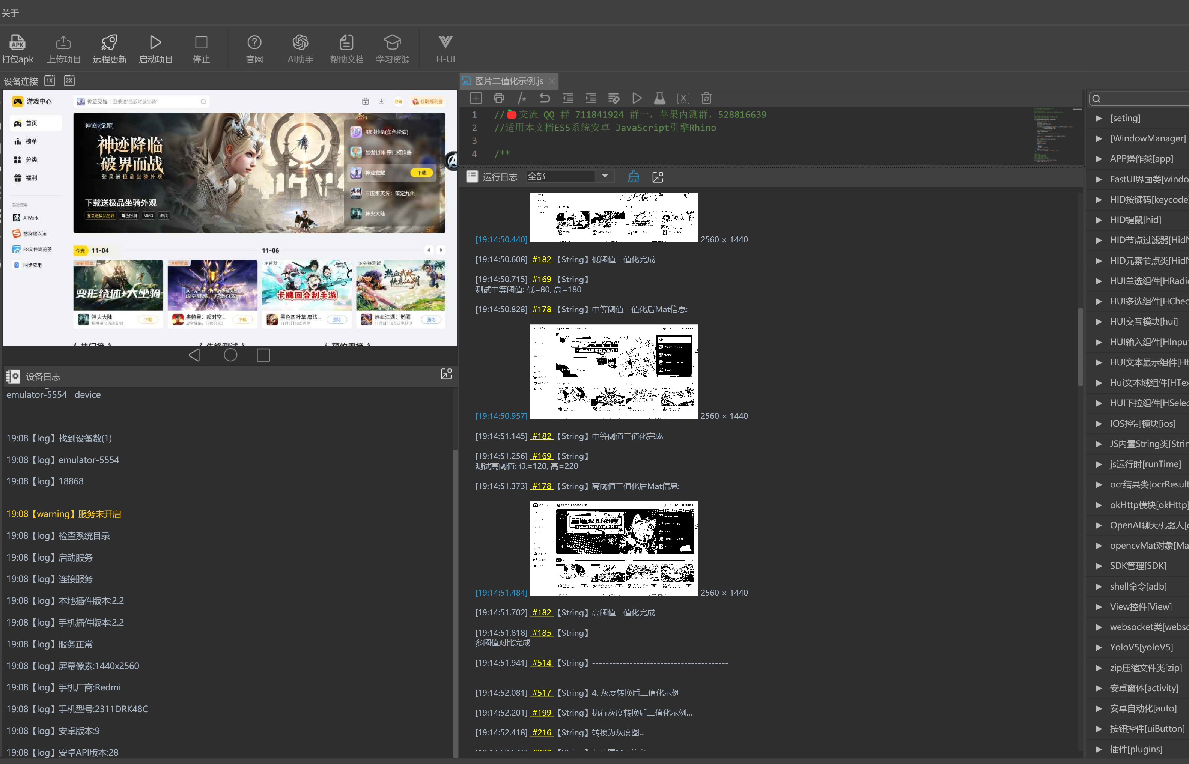This screenshot has height=764, width=1189.
Task: Open the AI助手 assistant
Action: [300, 43]
